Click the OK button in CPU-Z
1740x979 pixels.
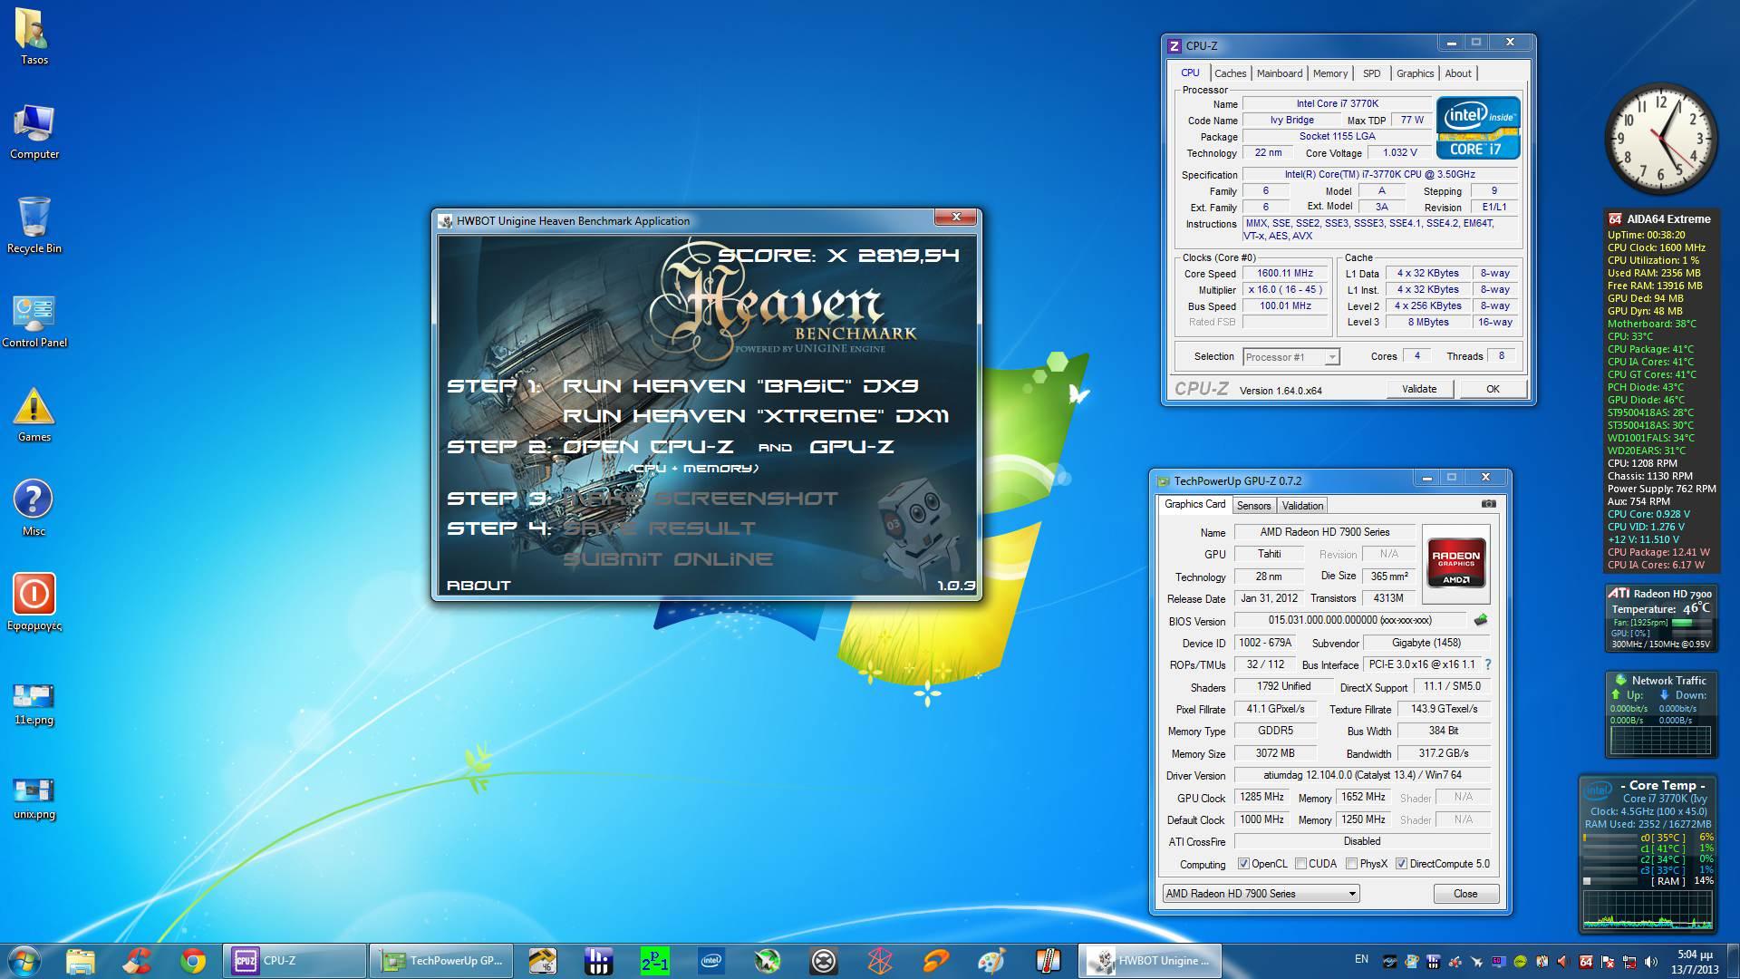coord(1493,389)
